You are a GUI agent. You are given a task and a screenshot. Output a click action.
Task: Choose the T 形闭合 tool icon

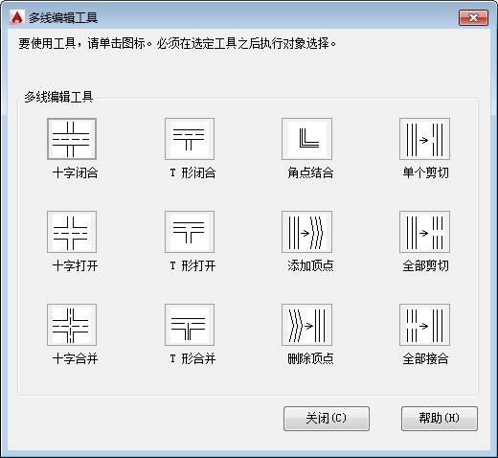click(x=190, y=139)
